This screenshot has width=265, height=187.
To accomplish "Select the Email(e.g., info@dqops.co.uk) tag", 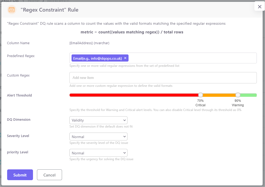I will tap(97, 58).
